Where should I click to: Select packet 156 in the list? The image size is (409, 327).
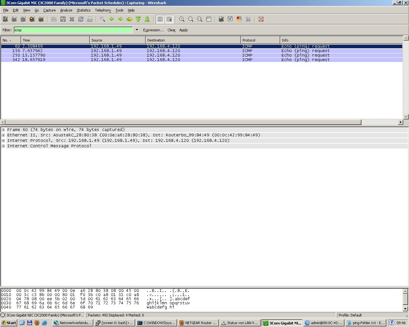click(x=202, y=51)
